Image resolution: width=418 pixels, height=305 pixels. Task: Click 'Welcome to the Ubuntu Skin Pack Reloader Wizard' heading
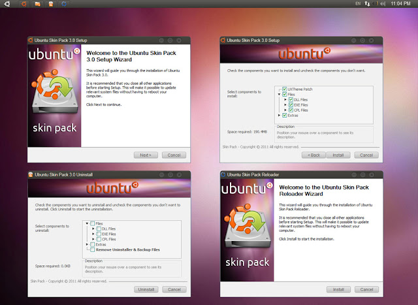(x=324, y=191)
